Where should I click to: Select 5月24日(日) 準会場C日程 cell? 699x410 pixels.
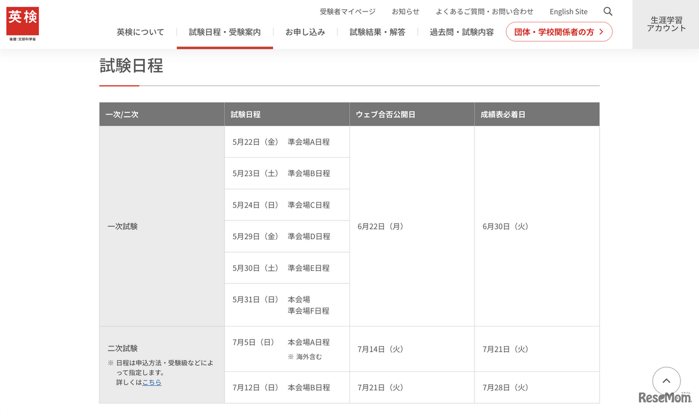[x=287, y=205]
